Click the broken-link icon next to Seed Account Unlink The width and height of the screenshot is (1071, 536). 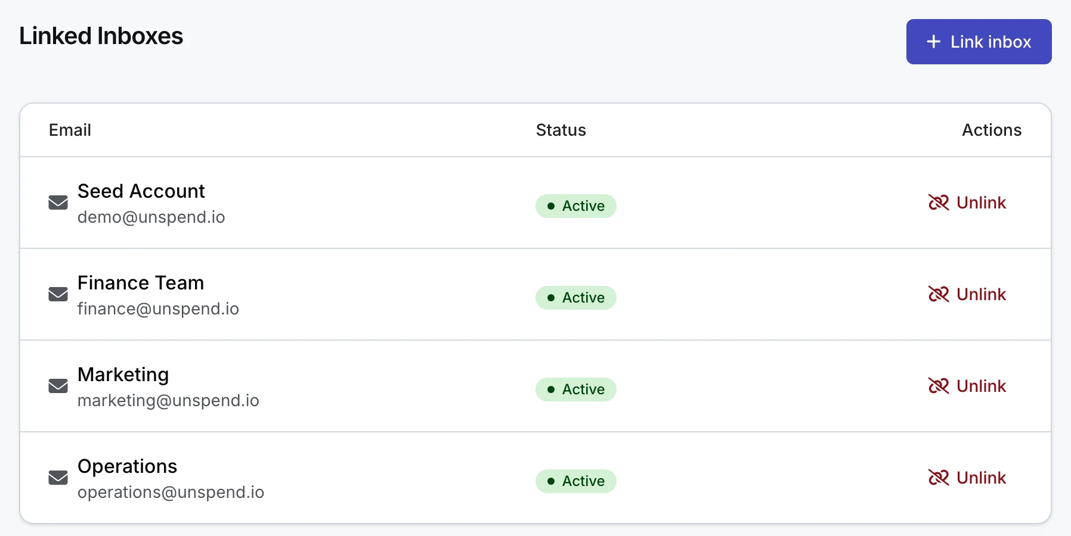tap(939, 203)
